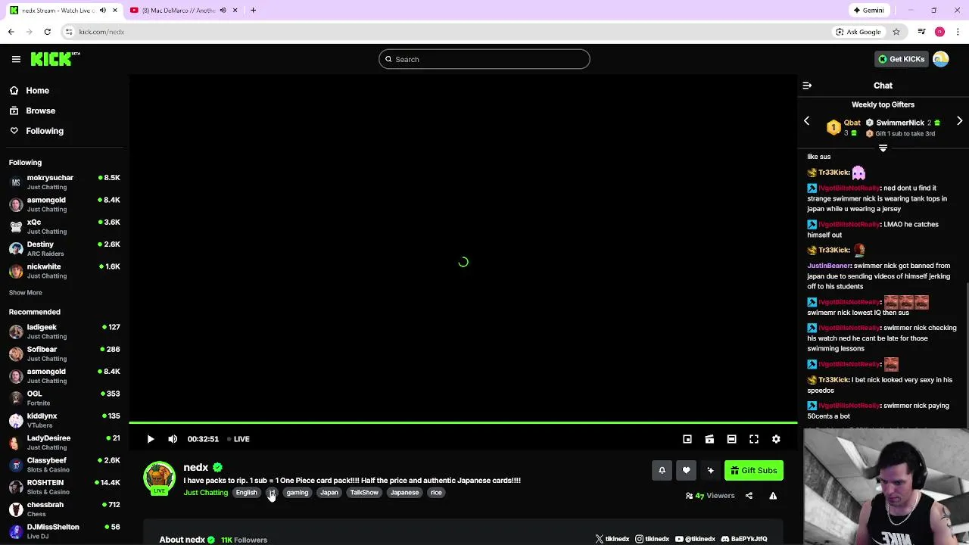Open the hamburger sidebar menu
This screenshot has width=969, height=545.
pos(16,59)
